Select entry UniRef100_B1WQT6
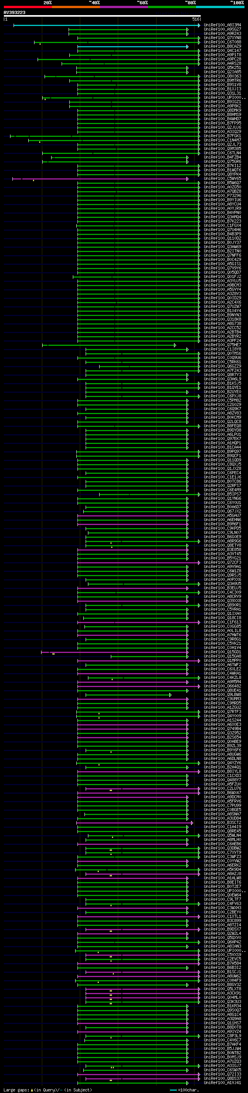The height and width of the screenshot is (1093, 248). [x=222, y=170]
